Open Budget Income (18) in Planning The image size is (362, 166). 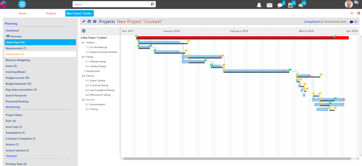[x=17, y=78]
